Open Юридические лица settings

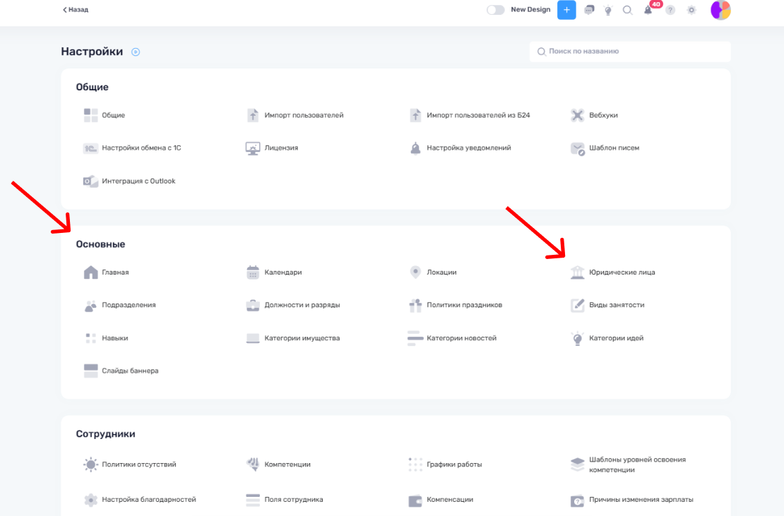(x=622, y=272)
